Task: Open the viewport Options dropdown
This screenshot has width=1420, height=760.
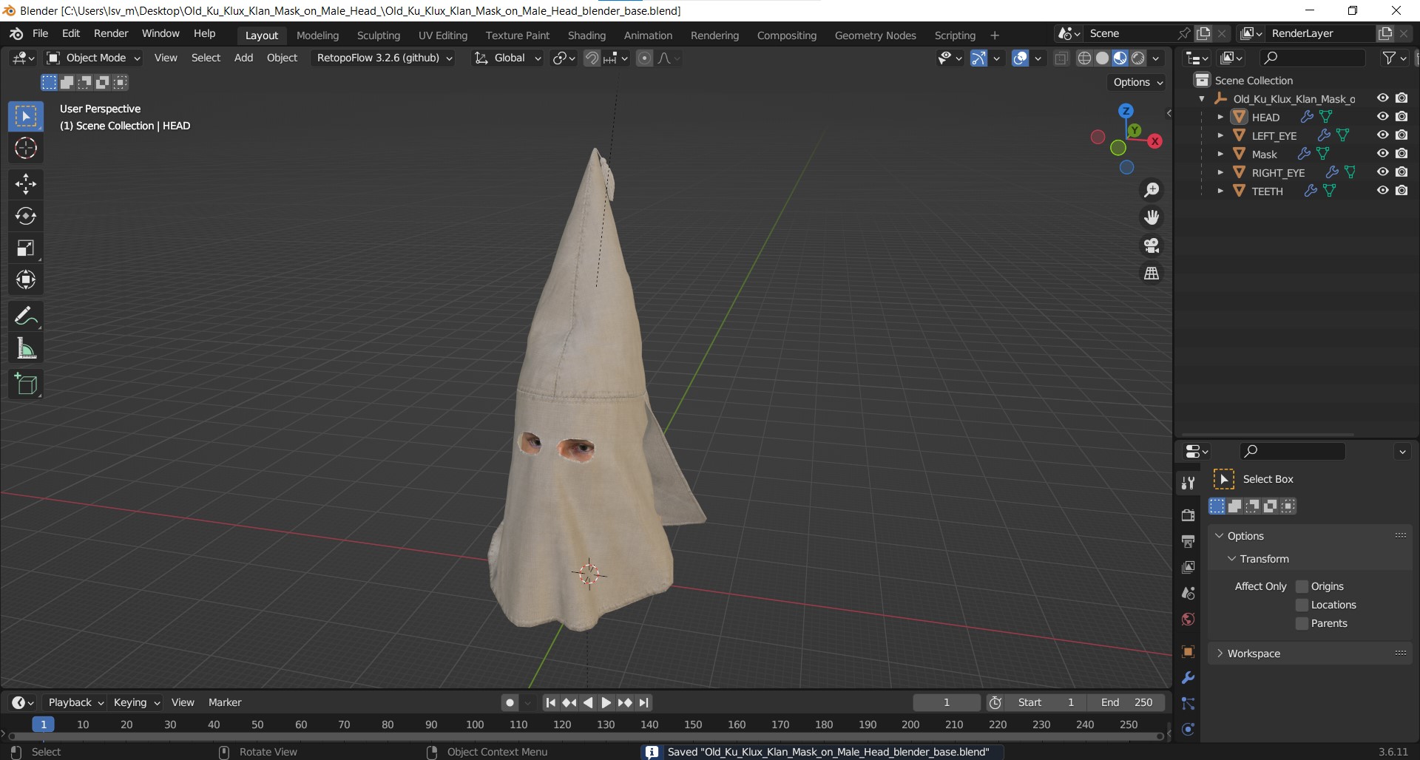Action: (x=1137, y=82)
